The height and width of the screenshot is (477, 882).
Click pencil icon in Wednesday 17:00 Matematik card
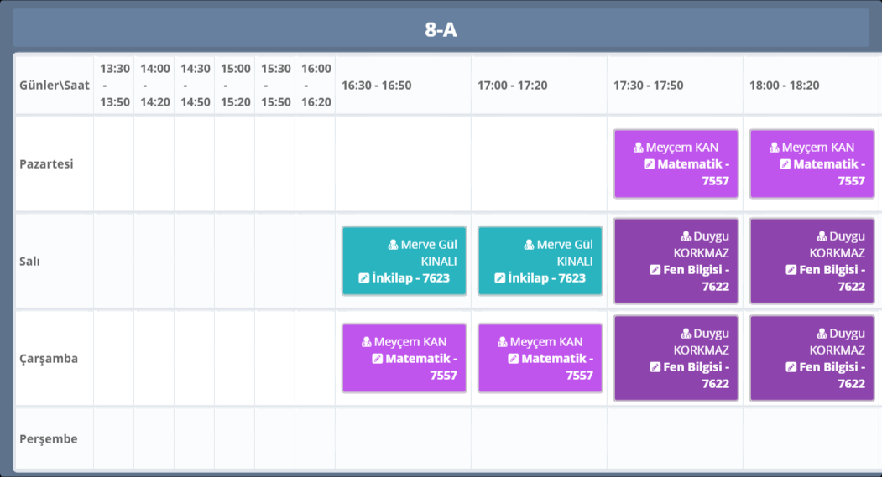(x=513, y=359)
